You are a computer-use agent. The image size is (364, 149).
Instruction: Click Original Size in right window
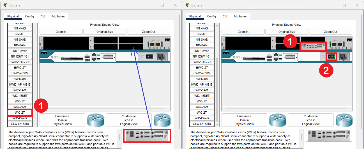287,32
